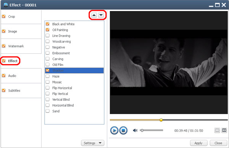This screenshot has width=229, height=148.
Task: Apply the effect changes
Action: 198,143
